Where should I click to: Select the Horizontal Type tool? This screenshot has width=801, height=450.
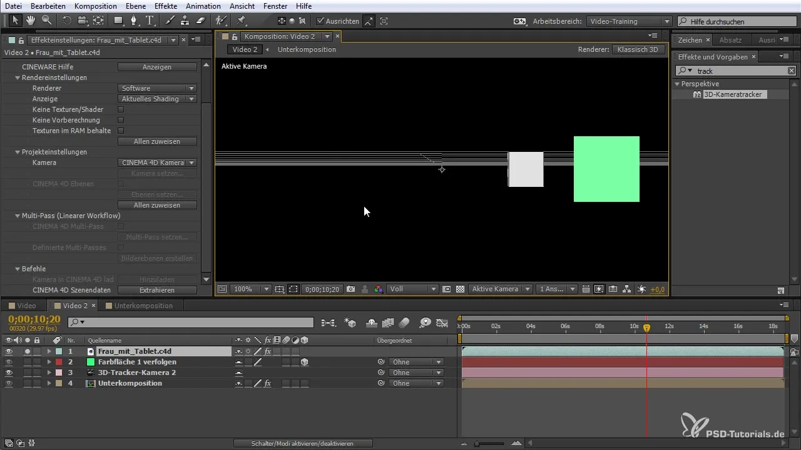coord(150,21)
